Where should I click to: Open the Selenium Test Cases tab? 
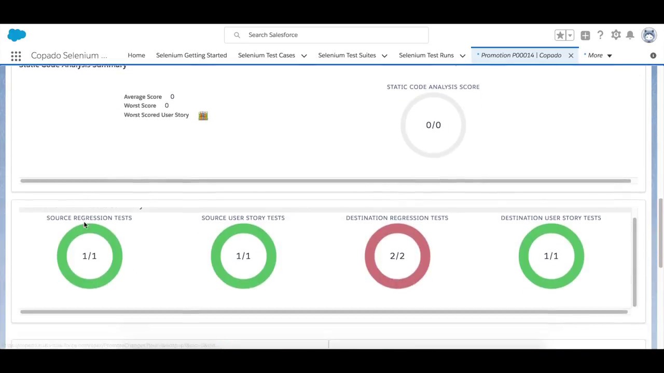click(x=267, y=55)
